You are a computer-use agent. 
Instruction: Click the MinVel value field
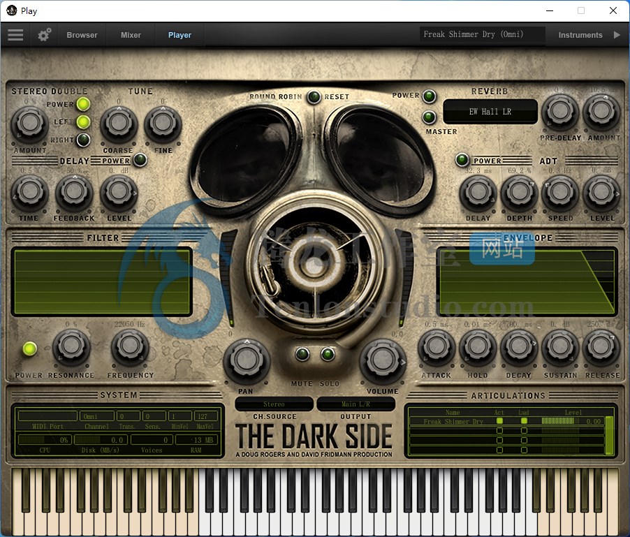click(180, 416)
